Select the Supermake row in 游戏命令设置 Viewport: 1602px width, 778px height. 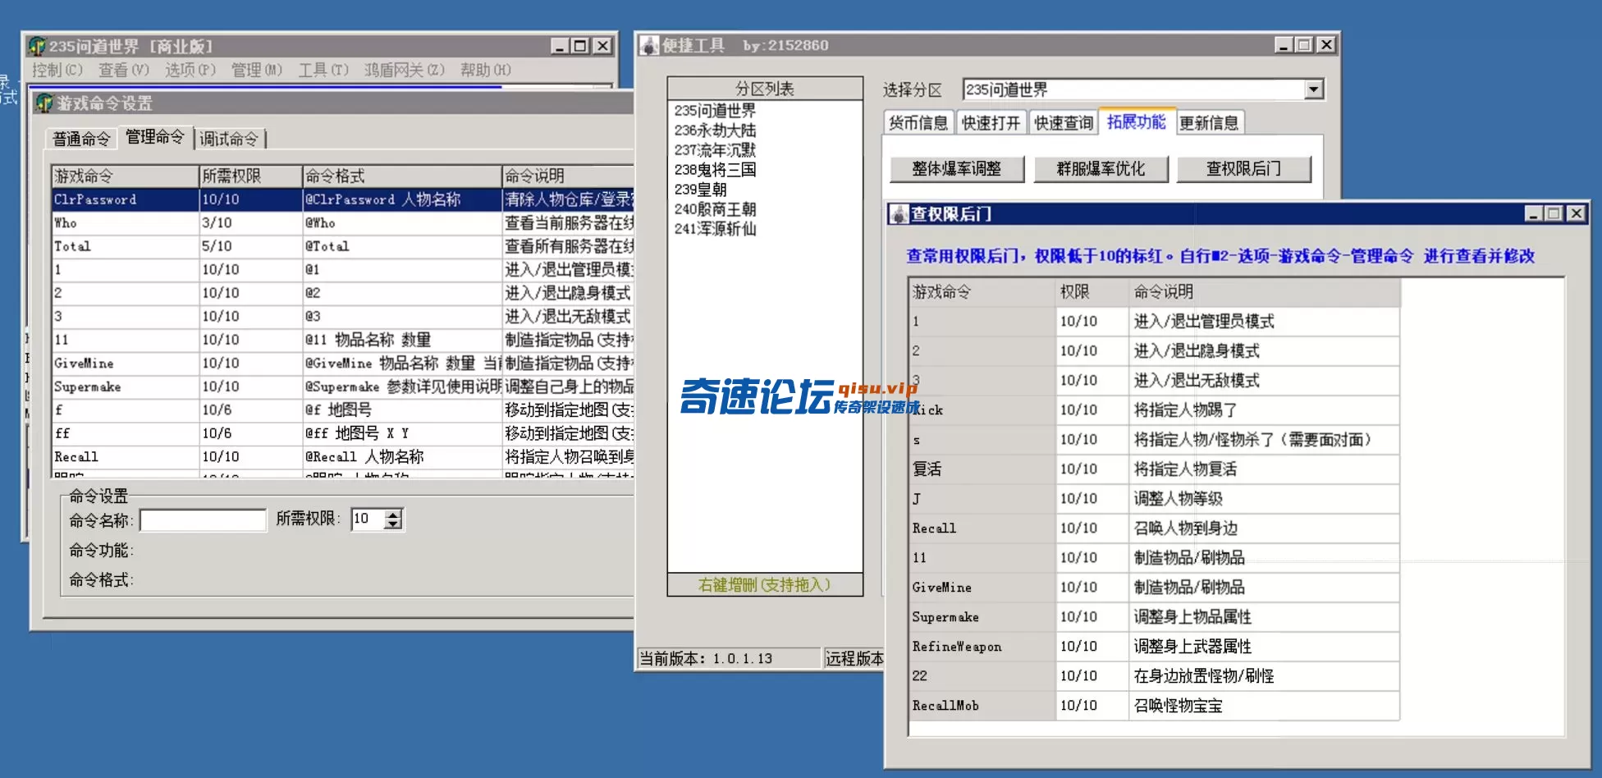click(x=343, y=387)
